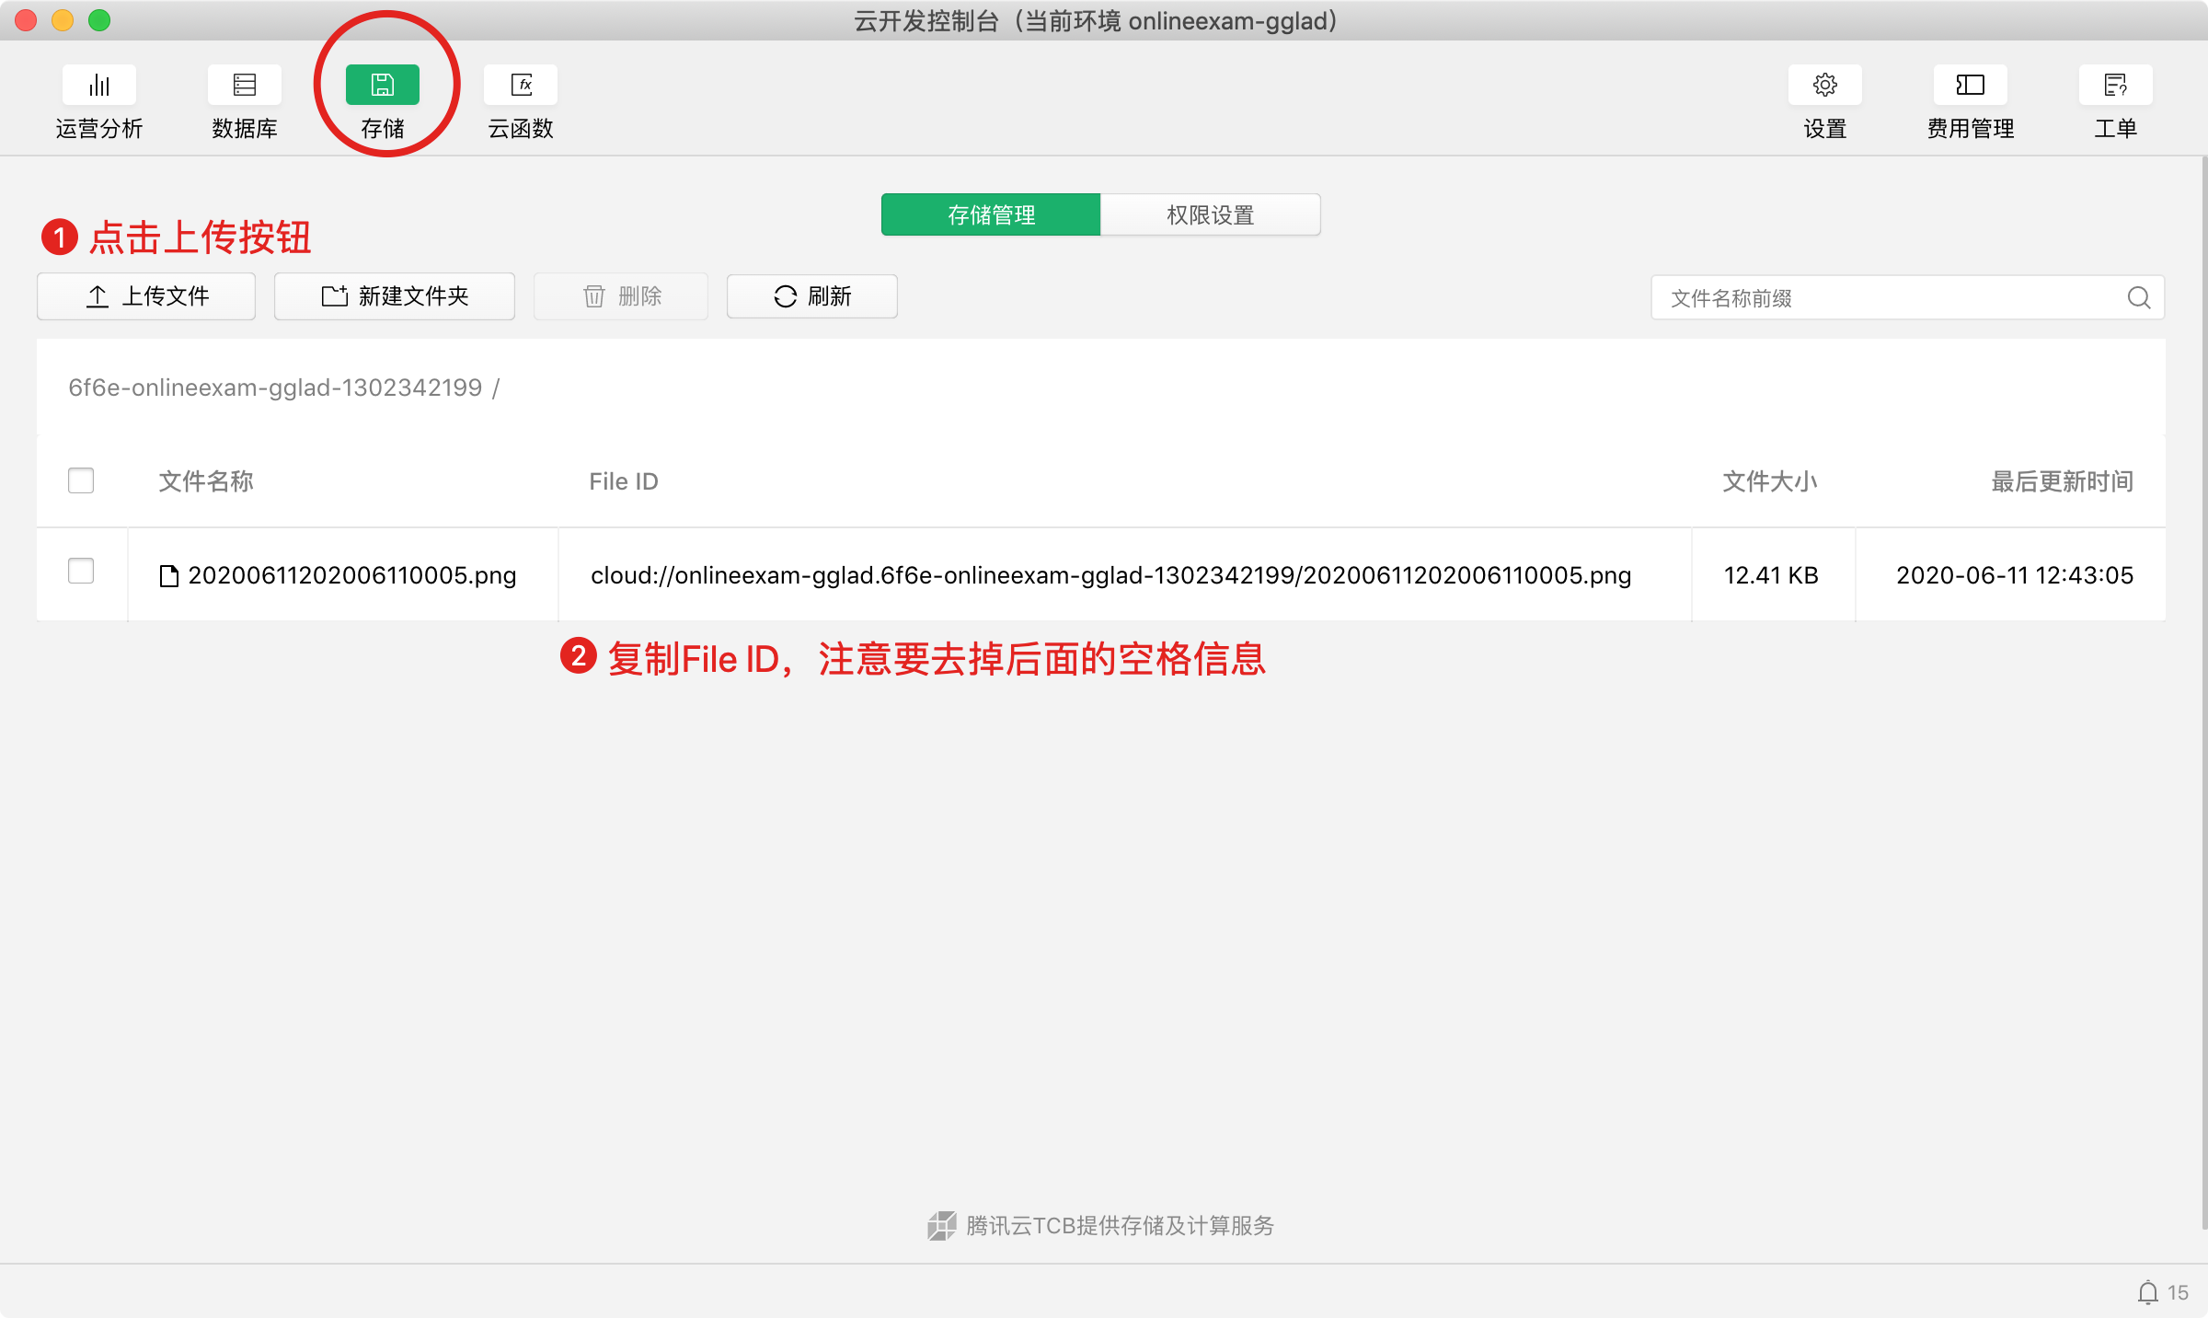The width and height of the screenshot is (2208, 1318).
Task: Open the 运营分析 analytics icon
Action: tap(99, 86)
